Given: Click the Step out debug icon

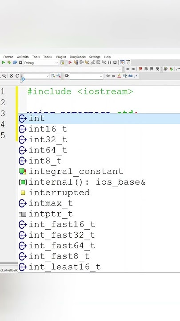Looking at the screenshot, I should tap(92, 62).
